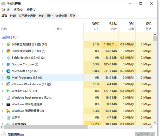Sort by the 磁盘 0% column header
159x136 pixels.
pyautogui.click(x=127, y=27)
